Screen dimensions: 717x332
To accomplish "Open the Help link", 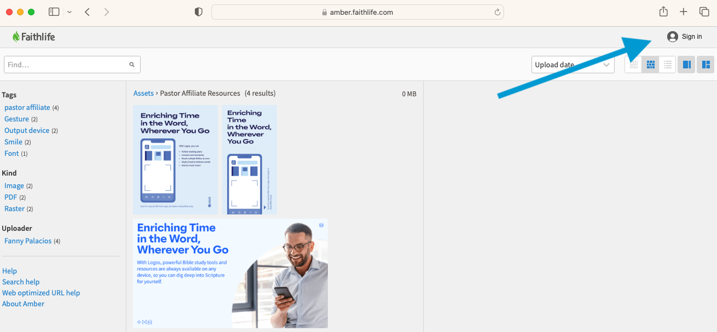I will (x=9, y=271).
